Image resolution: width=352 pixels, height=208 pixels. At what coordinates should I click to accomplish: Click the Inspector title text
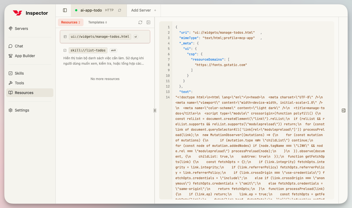37,13
